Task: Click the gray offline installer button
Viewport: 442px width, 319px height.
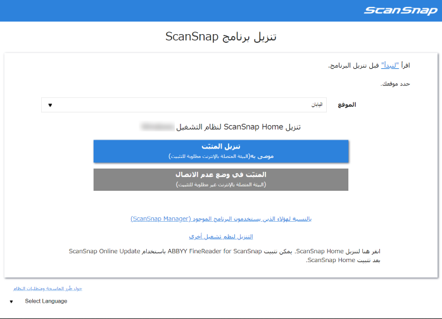Action: click(x=221, y=179)
